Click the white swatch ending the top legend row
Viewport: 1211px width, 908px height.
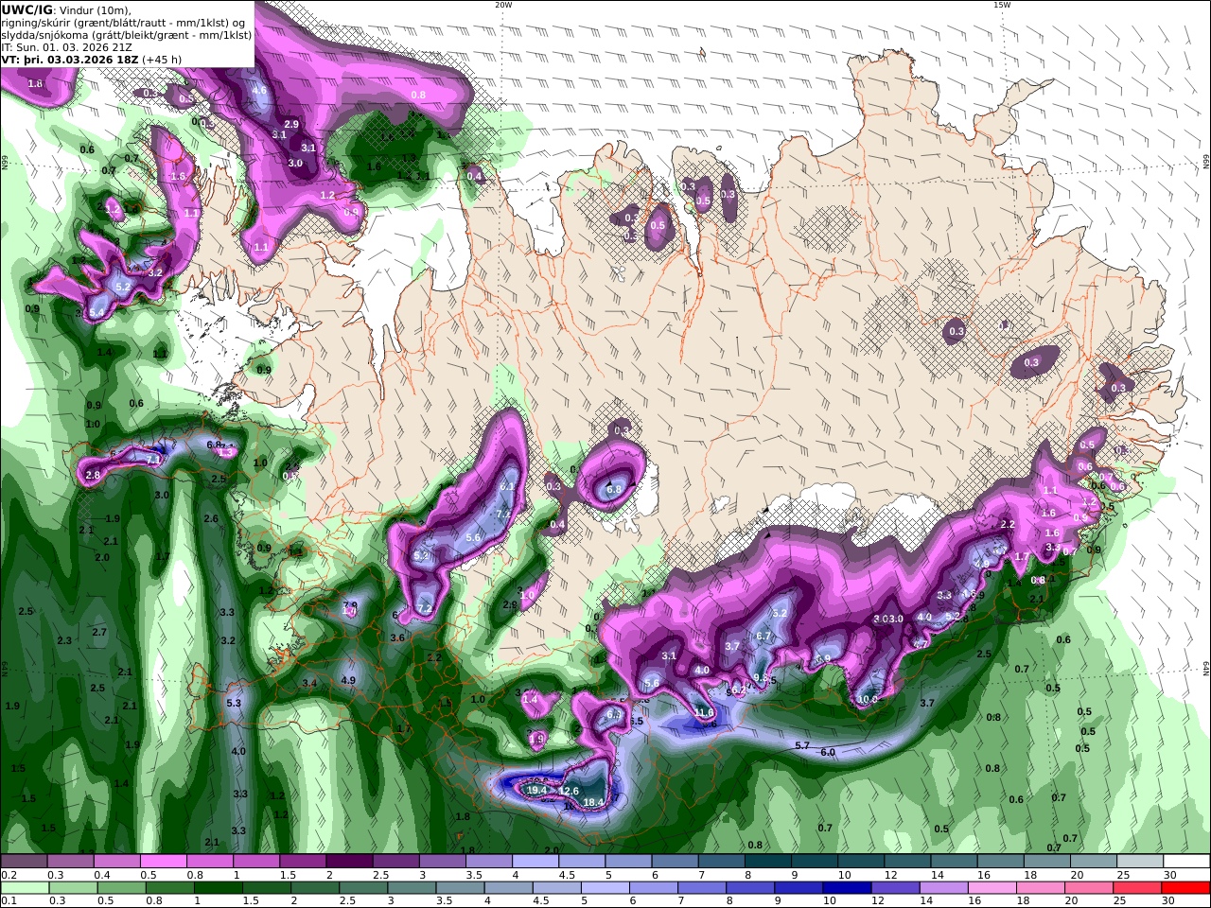pyautogui.click(x=1186, y=862)
